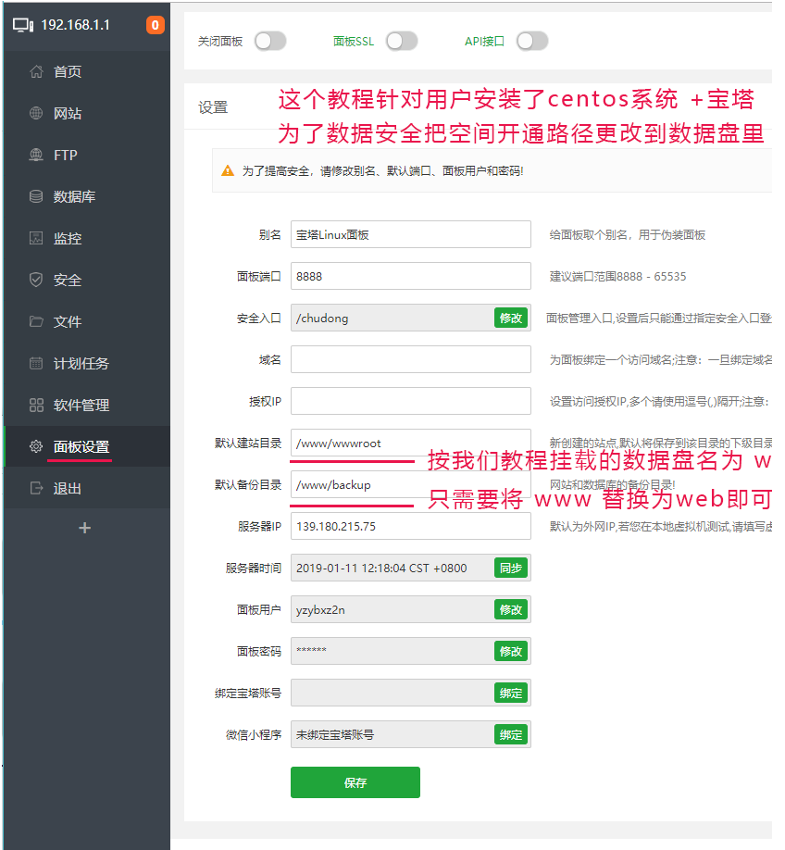Image resolution: width=785 pixels, height=850 pixels.
Task: Open the monitoring icon beside 监控
Action: point(36,238)
